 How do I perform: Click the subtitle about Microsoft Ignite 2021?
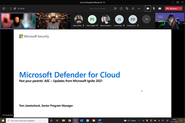point(61,81)
